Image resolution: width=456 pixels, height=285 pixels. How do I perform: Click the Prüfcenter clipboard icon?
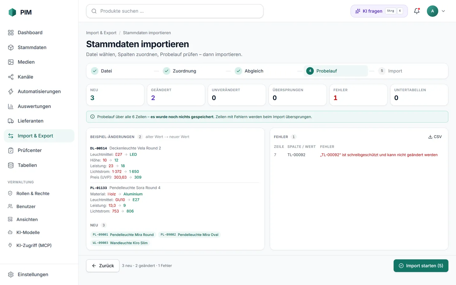coord(11,150)
